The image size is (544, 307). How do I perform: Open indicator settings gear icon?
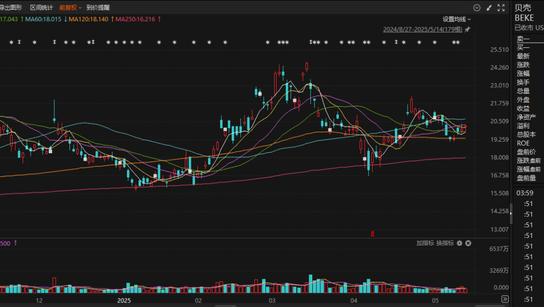pos(459,243)
